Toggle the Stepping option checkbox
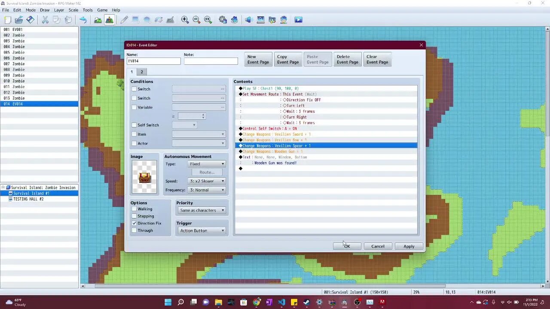 click(134, 216)
